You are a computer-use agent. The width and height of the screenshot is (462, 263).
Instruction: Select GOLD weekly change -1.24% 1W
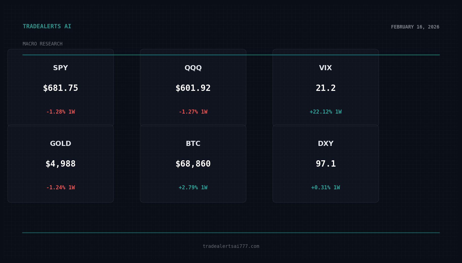(61, 188)
